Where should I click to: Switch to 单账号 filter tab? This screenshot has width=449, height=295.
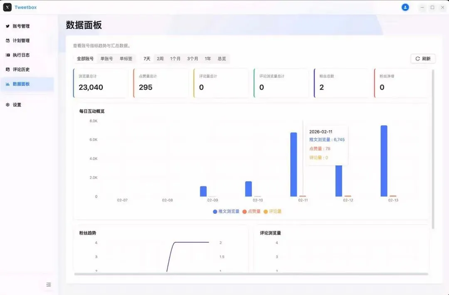click(x=106, y=59)
